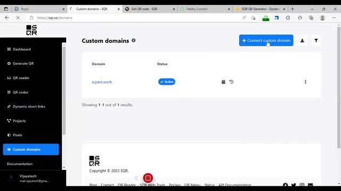This screenshot has height=191, width=341.
Task: Click browser back arrow
Action: [x=7, y=18]
